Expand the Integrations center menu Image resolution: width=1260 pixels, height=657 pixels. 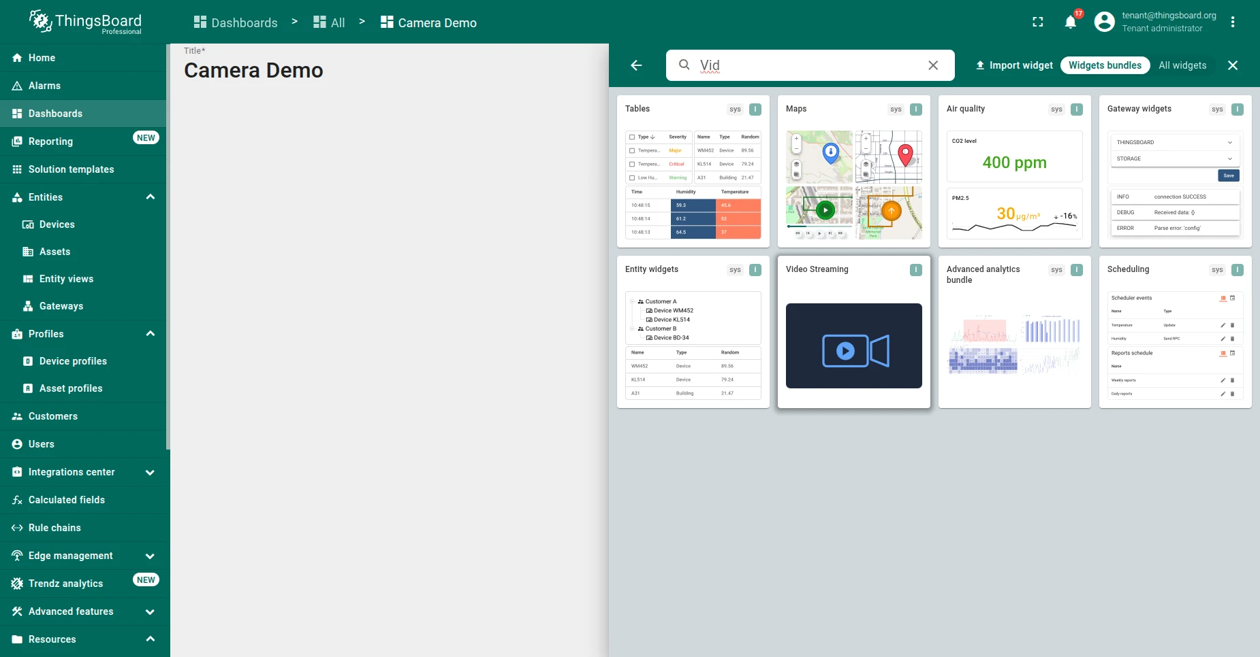(151, 472)
